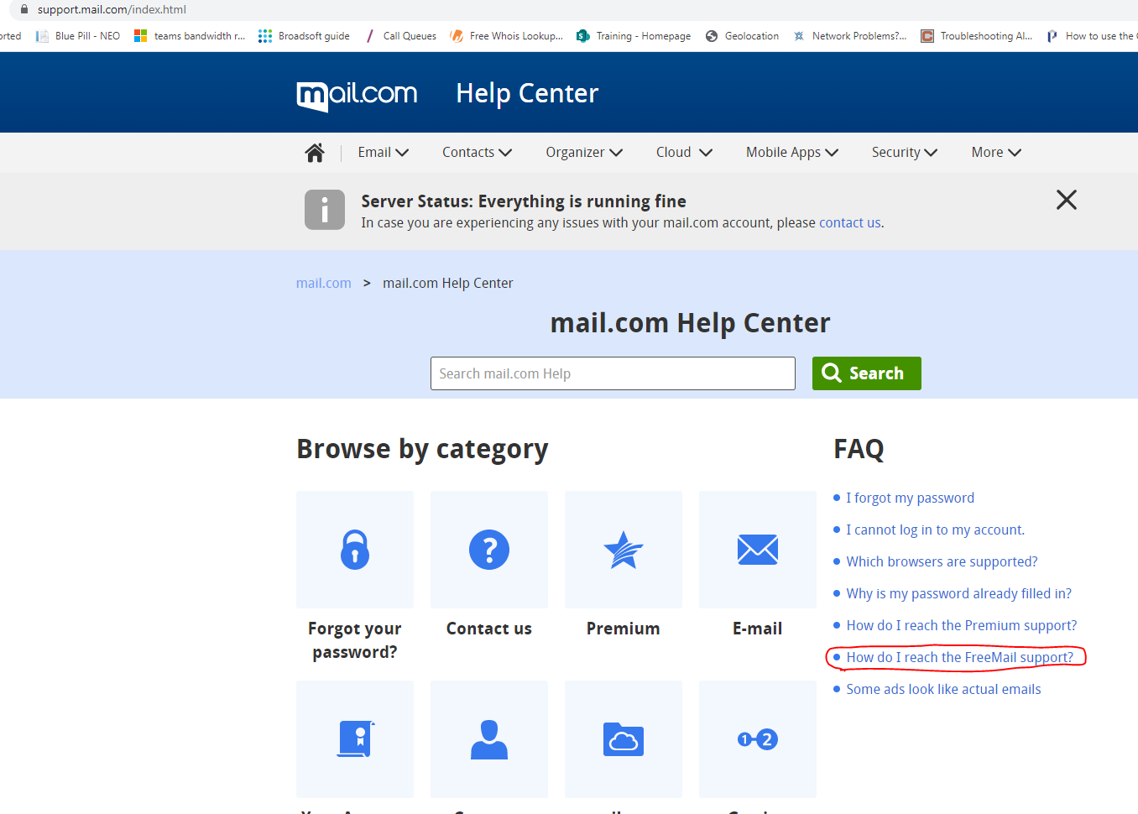
Task: Click the green Search button
Action: [866, 373]
